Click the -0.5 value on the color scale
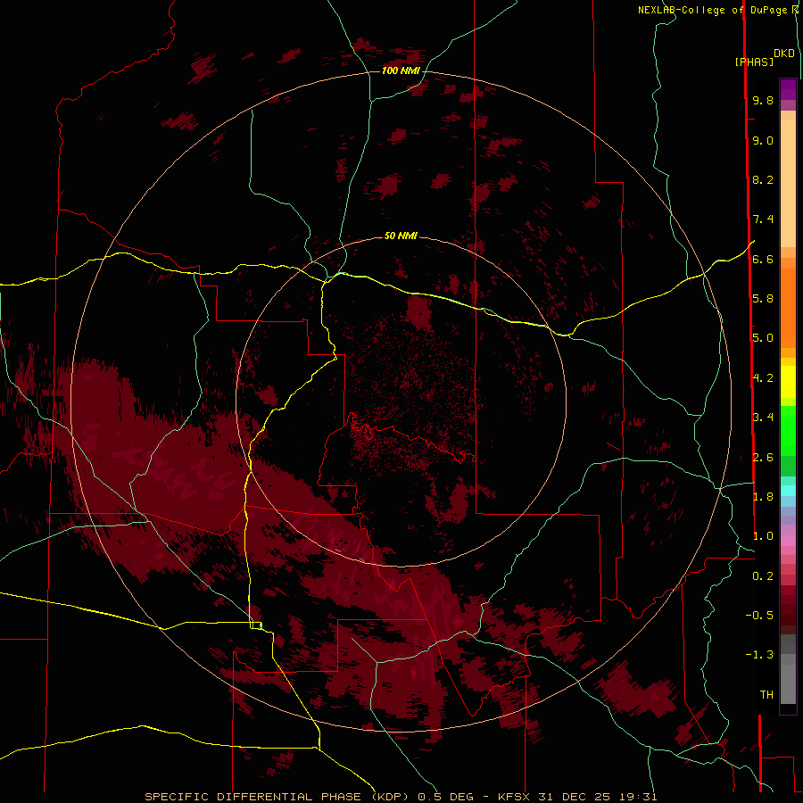 pos(759,615)
